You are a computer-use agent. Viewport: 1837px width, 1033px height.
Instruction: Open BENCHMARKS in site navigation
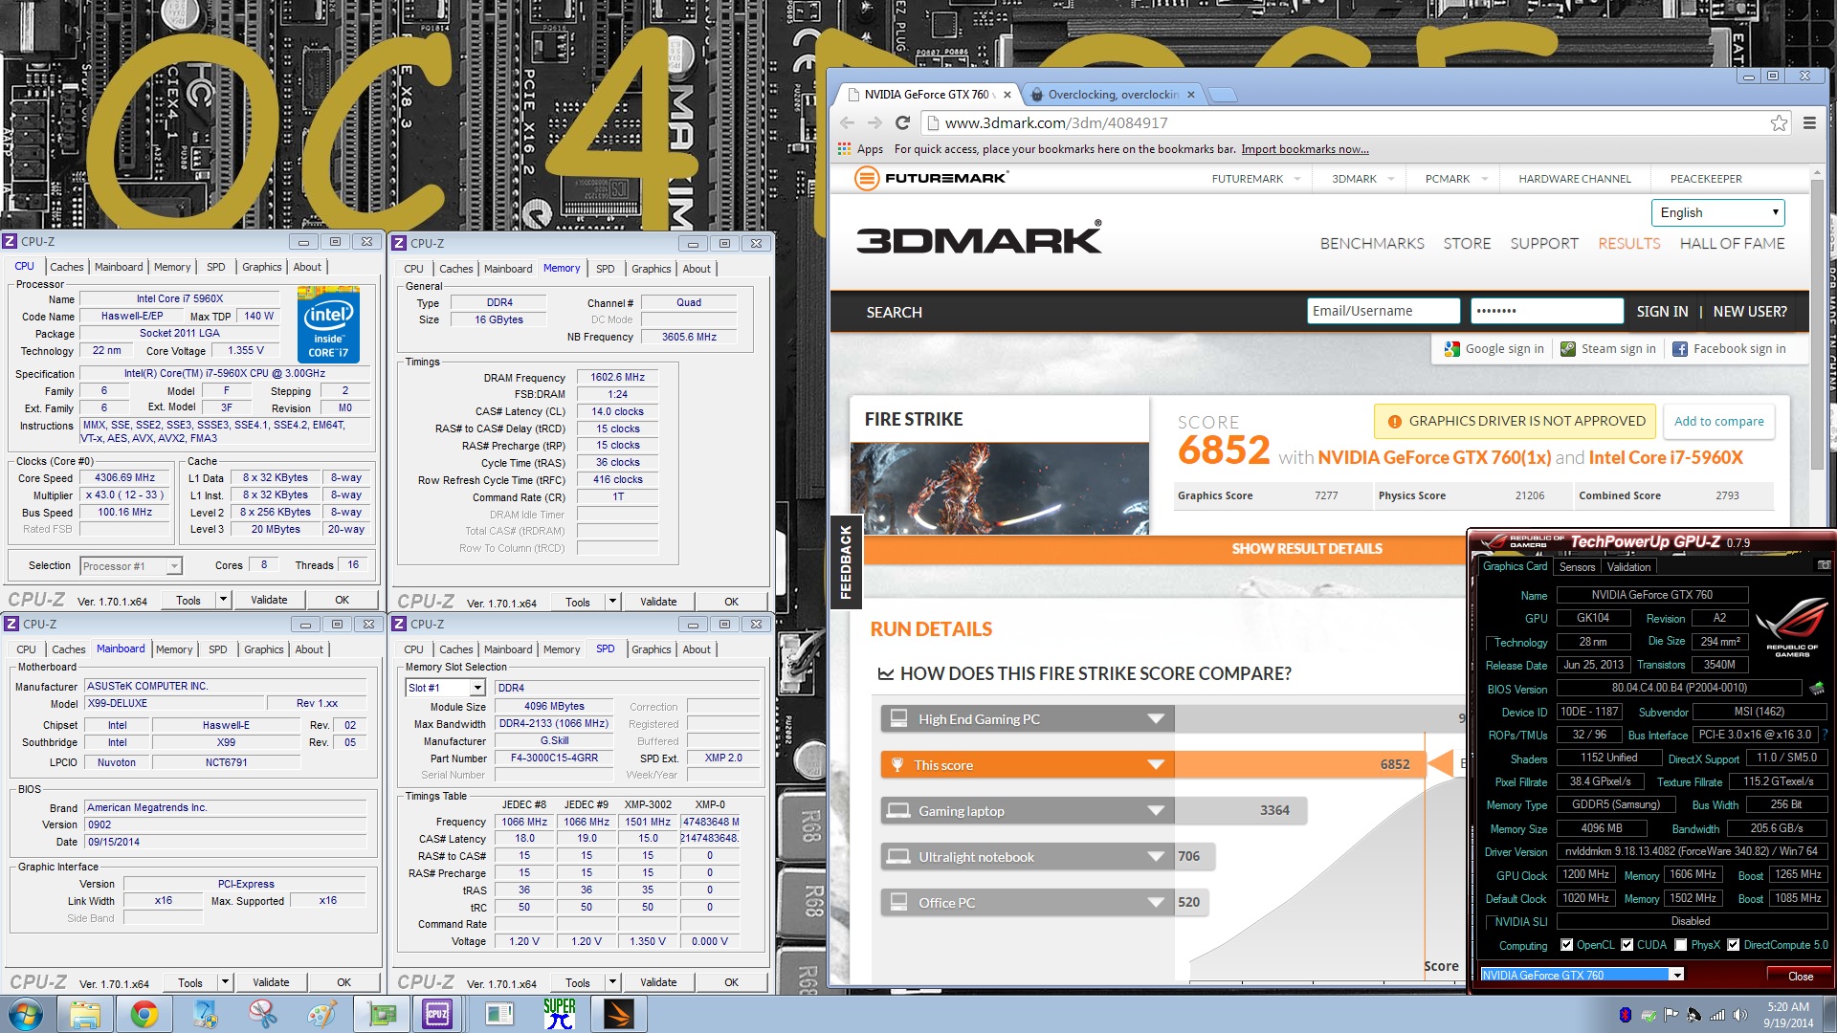point(1372,244)
